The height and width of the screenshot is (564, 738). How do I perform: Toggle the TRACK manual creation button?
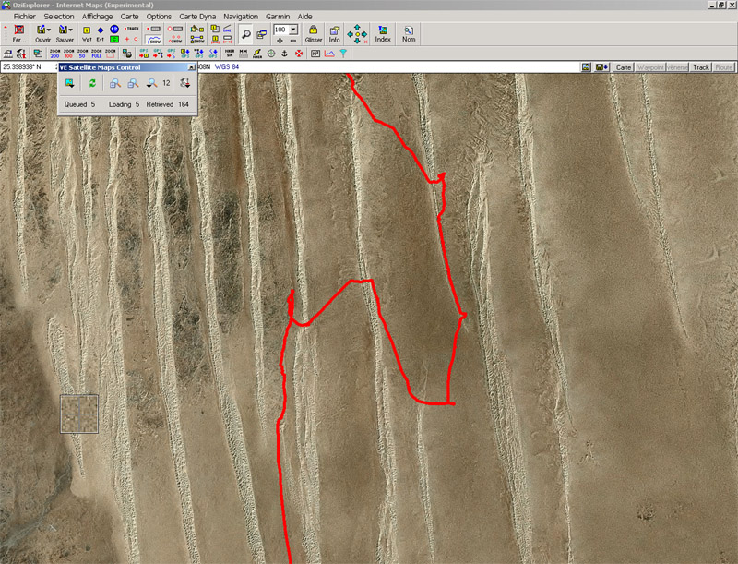click(131, 29)
